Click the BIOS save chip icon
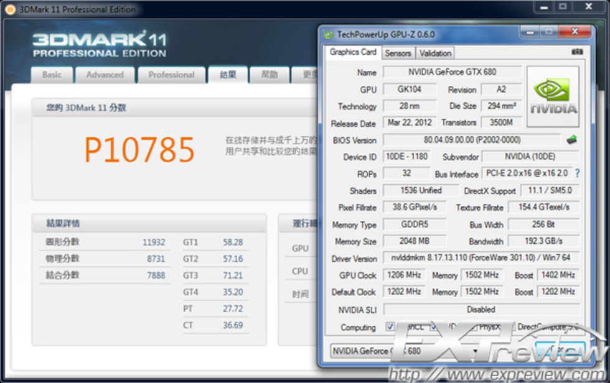This screenshot has height=383, width=610. 571,140
